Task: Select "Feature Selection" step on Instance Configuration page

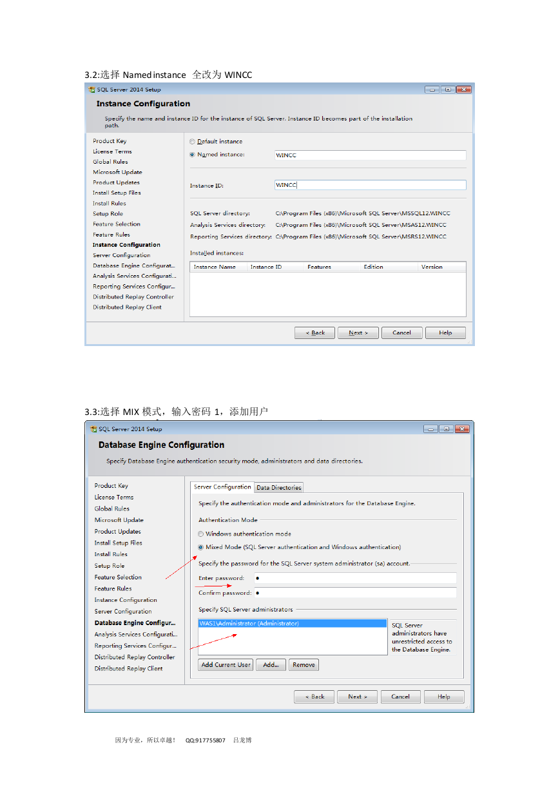Action: coord(117,224)
